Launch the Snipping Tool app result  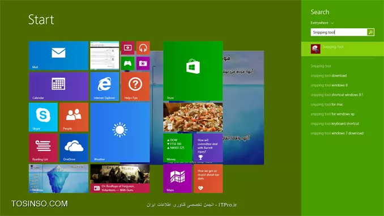click(343, 49)
